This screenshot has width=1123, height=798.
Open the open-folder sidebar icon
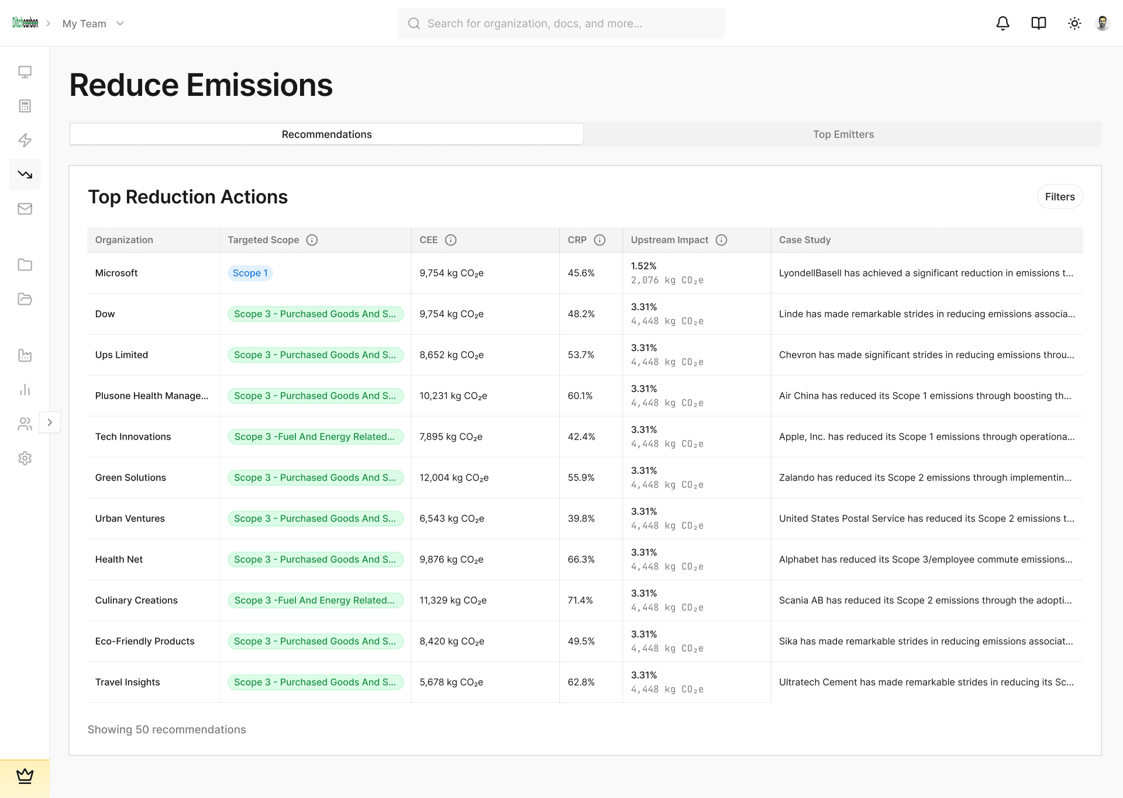(25, 299)
